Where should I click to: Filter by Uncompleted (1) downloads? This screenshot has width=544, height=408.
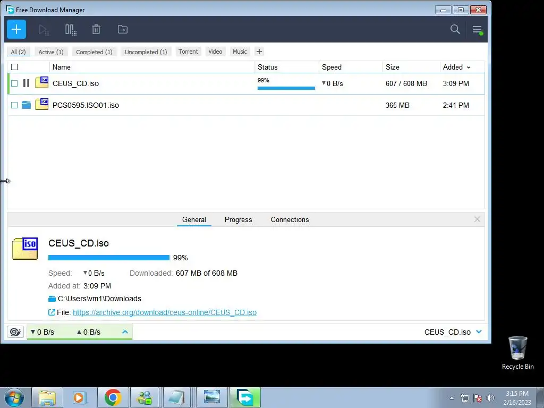coord(146,52)
